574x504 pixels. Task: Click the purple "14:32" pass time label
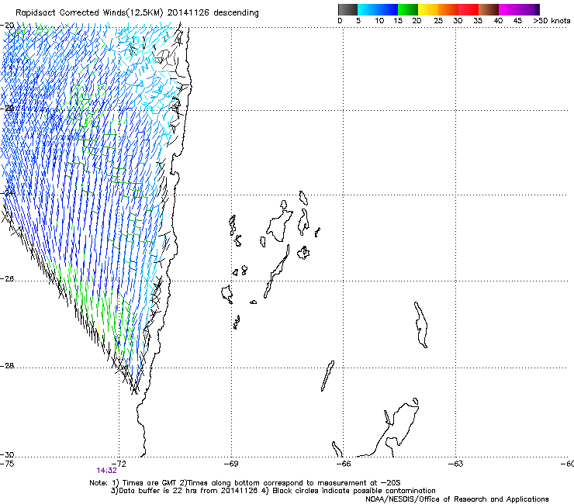coord(106,471)
